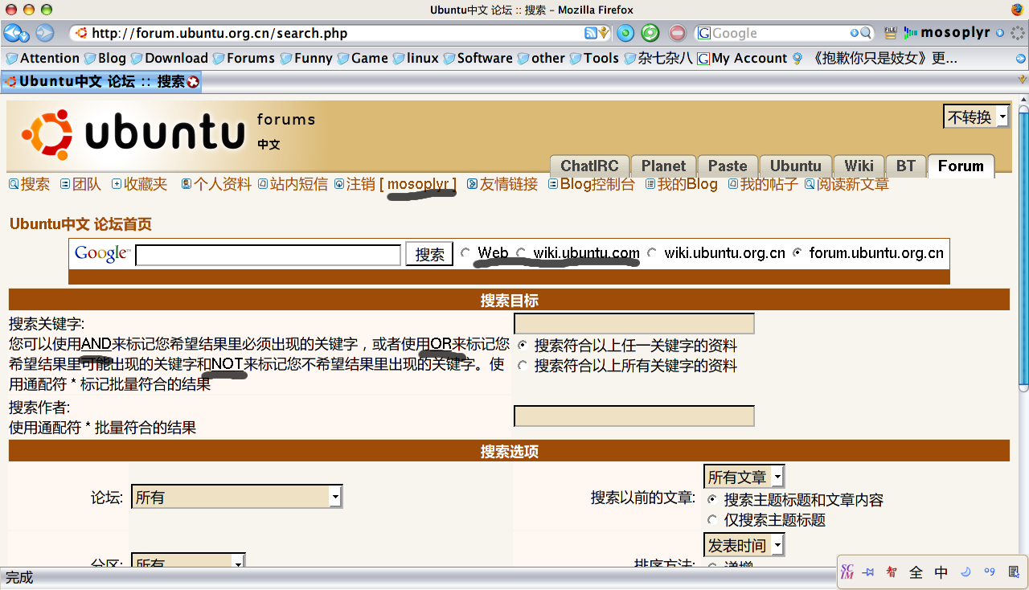This screenshot has width=1029, height=590.
Task: Click the 搜索关键字 keyword input field
Action: click(x=633, y=323)
